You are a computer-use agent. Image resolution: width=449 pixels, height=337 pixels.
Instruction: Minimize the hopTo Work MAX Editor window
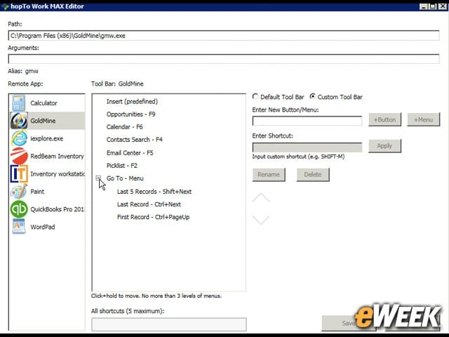point(423,6)
